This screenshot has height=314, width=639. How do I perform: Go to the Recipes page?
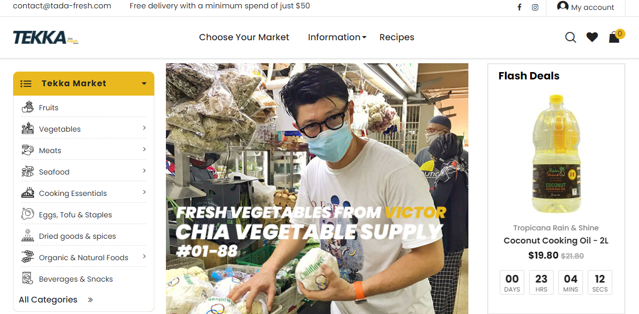pos(397,37)
